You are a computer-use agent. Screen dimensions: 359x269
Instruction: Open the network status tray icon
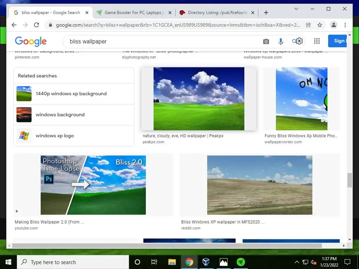pos(305,262)
